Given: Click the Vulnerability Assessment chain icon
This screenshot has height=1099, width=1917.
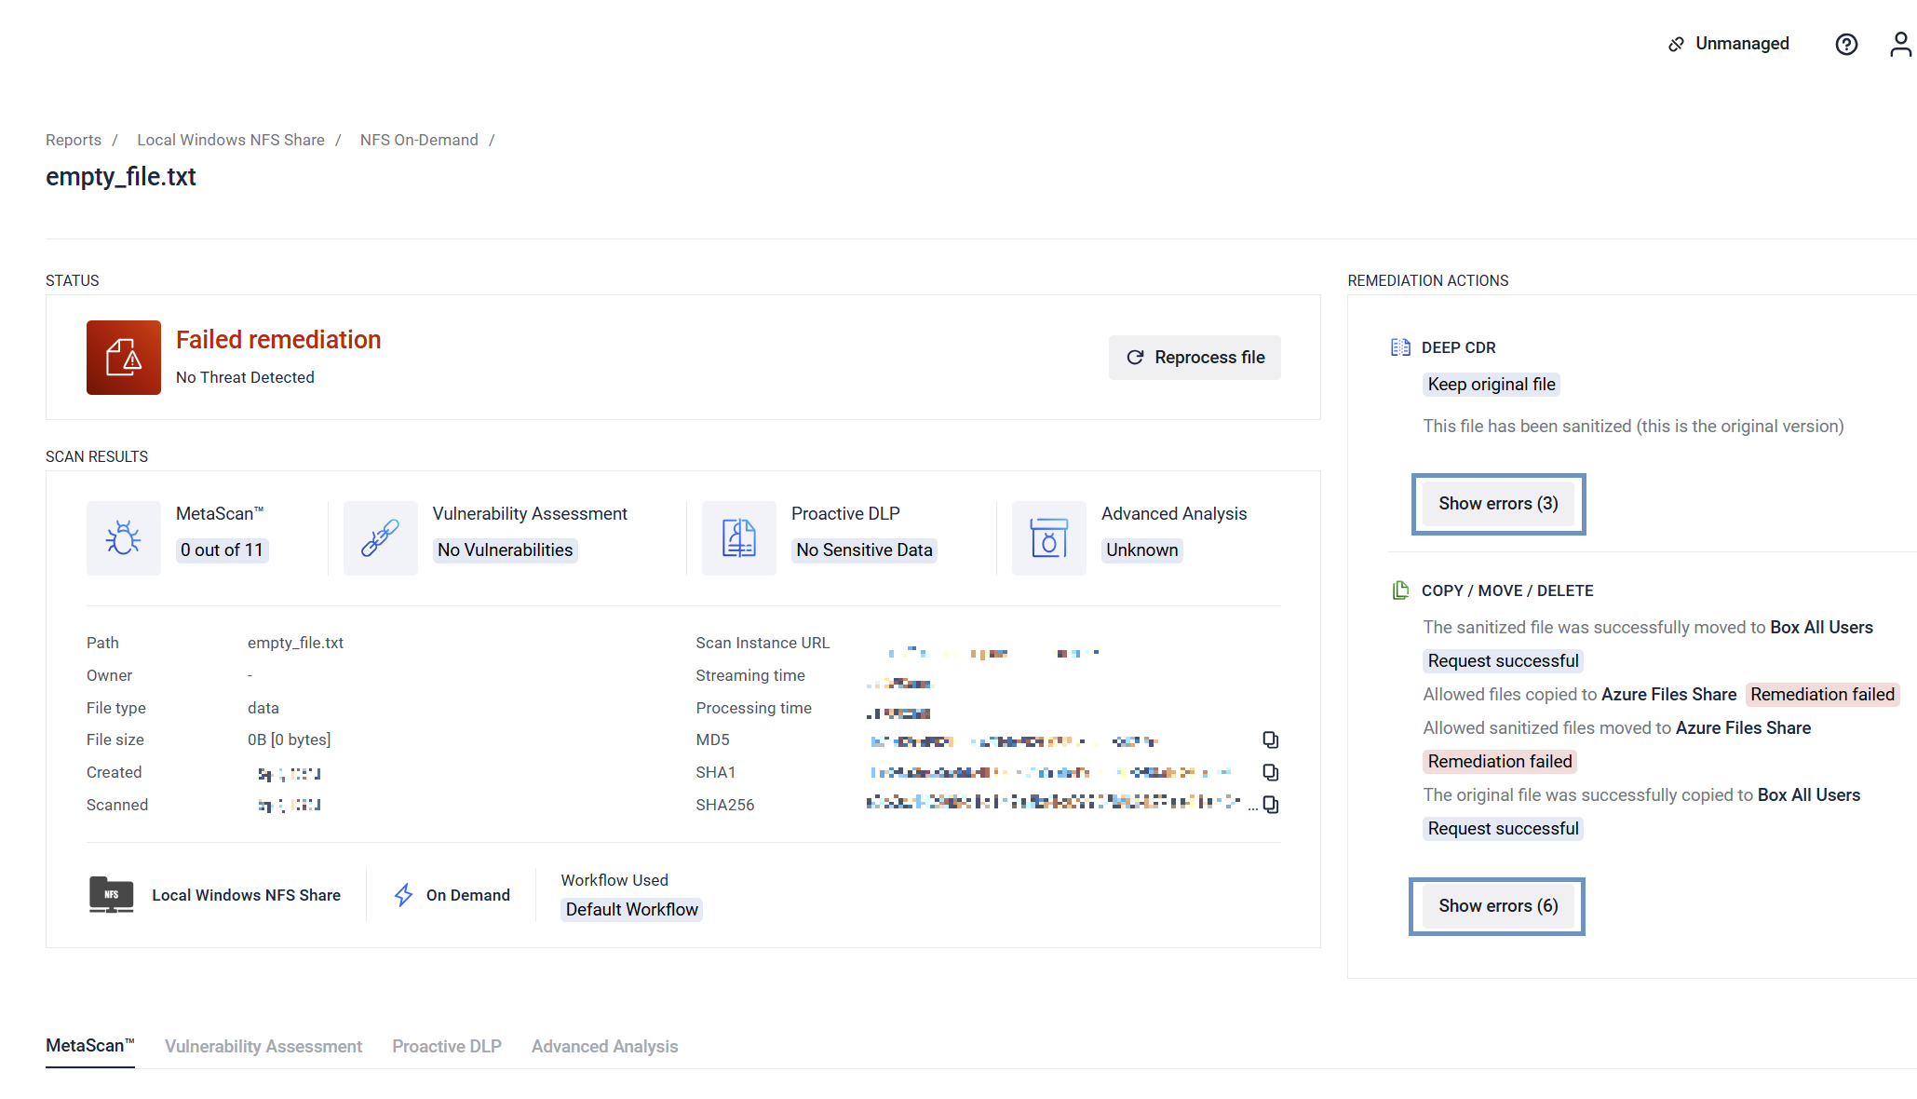Looking at the screenshot, I should tap(380, 537).
